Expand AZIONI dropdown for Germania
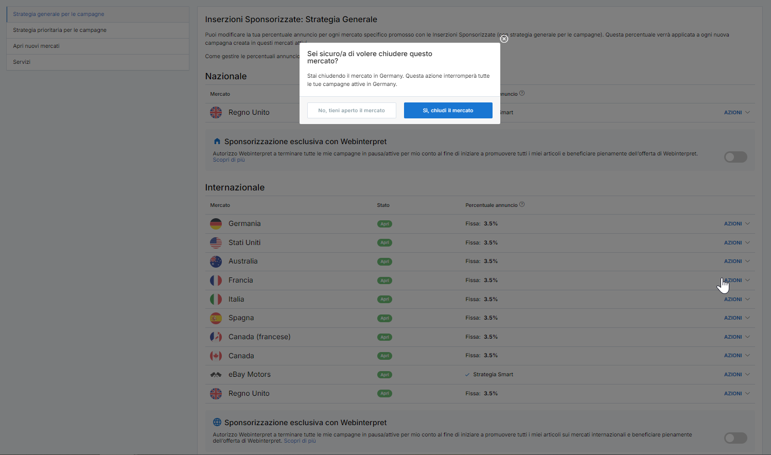This screenshot has width=771, height=455. click(x=737, y=224)
